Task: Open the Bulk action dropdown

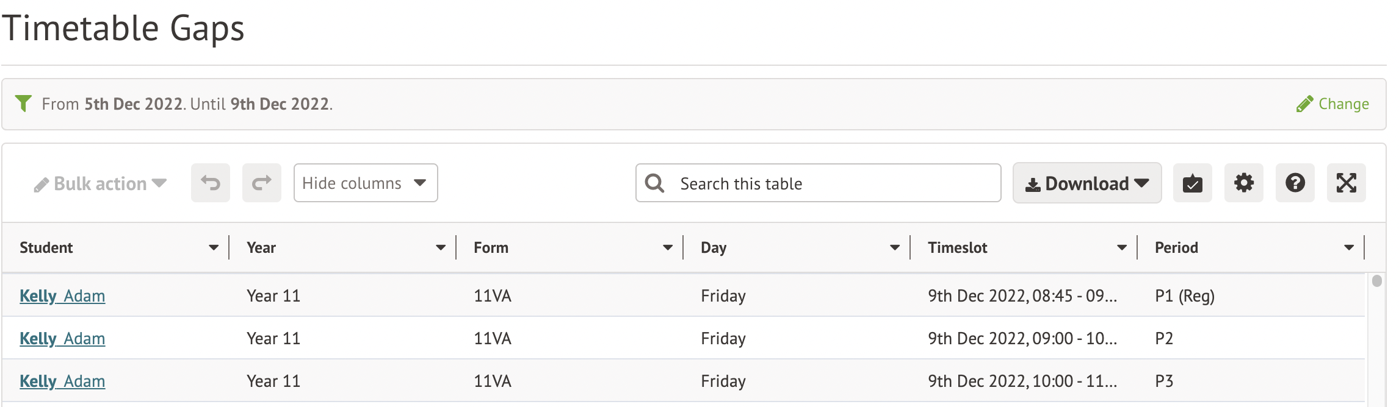Action: click(101, 183)
